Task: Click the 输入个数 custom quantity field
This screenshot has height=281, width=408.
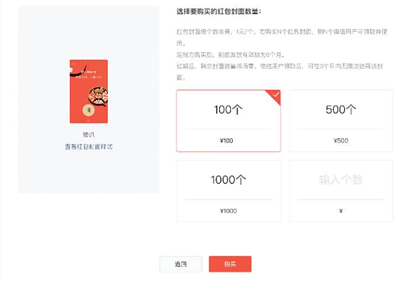Action: coord(341,180)
